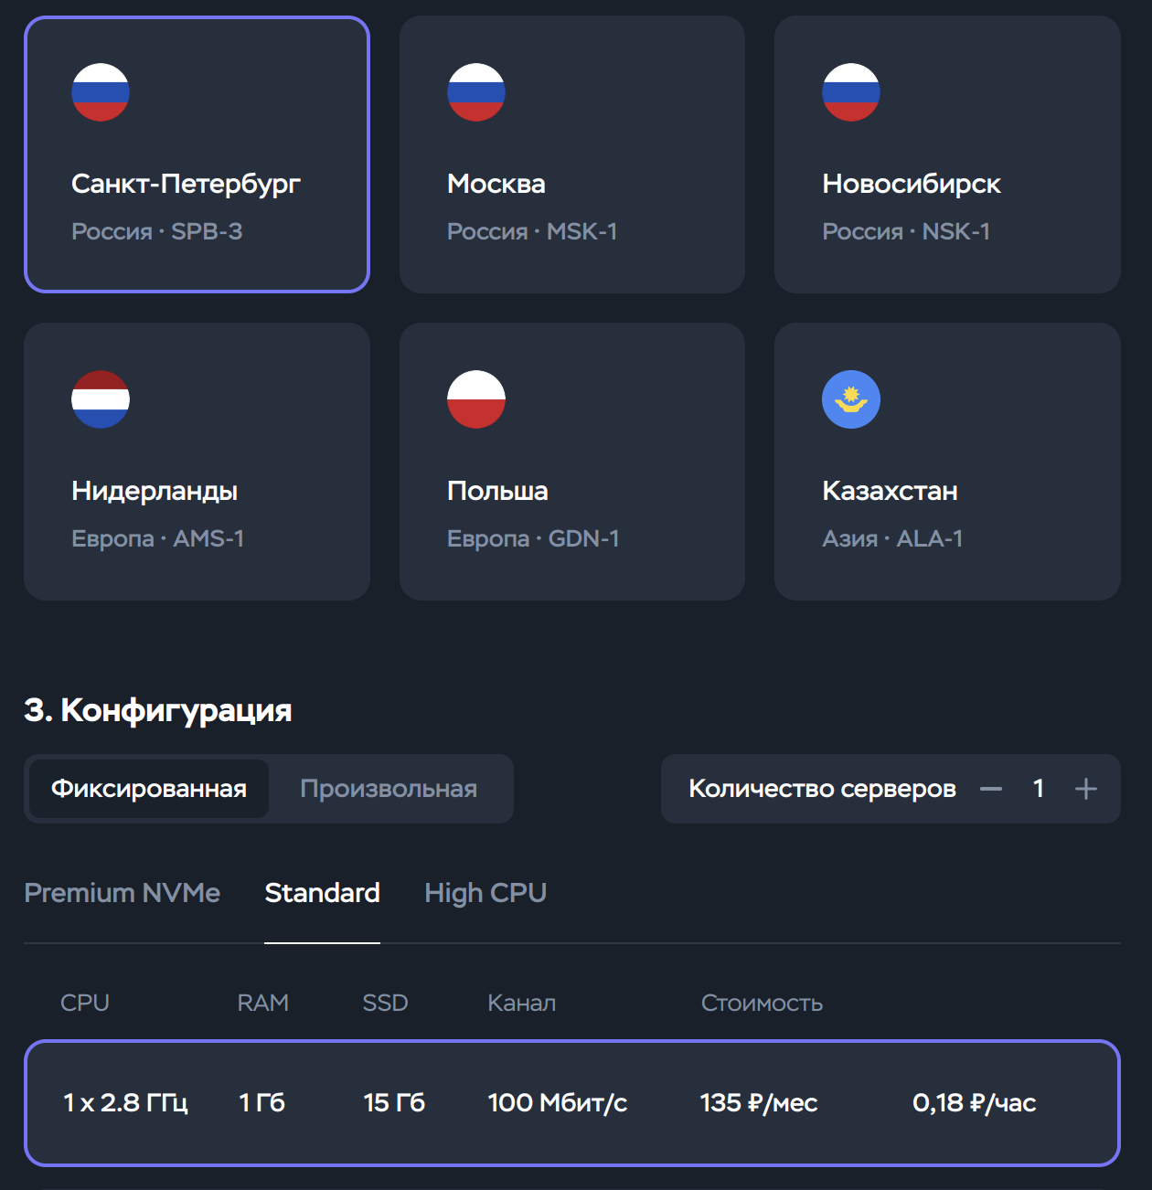Image resolution: width=1152 pixels, height=1190 pixels.
Task: Open the Premium NVMe tab
Action: [123, 893]
